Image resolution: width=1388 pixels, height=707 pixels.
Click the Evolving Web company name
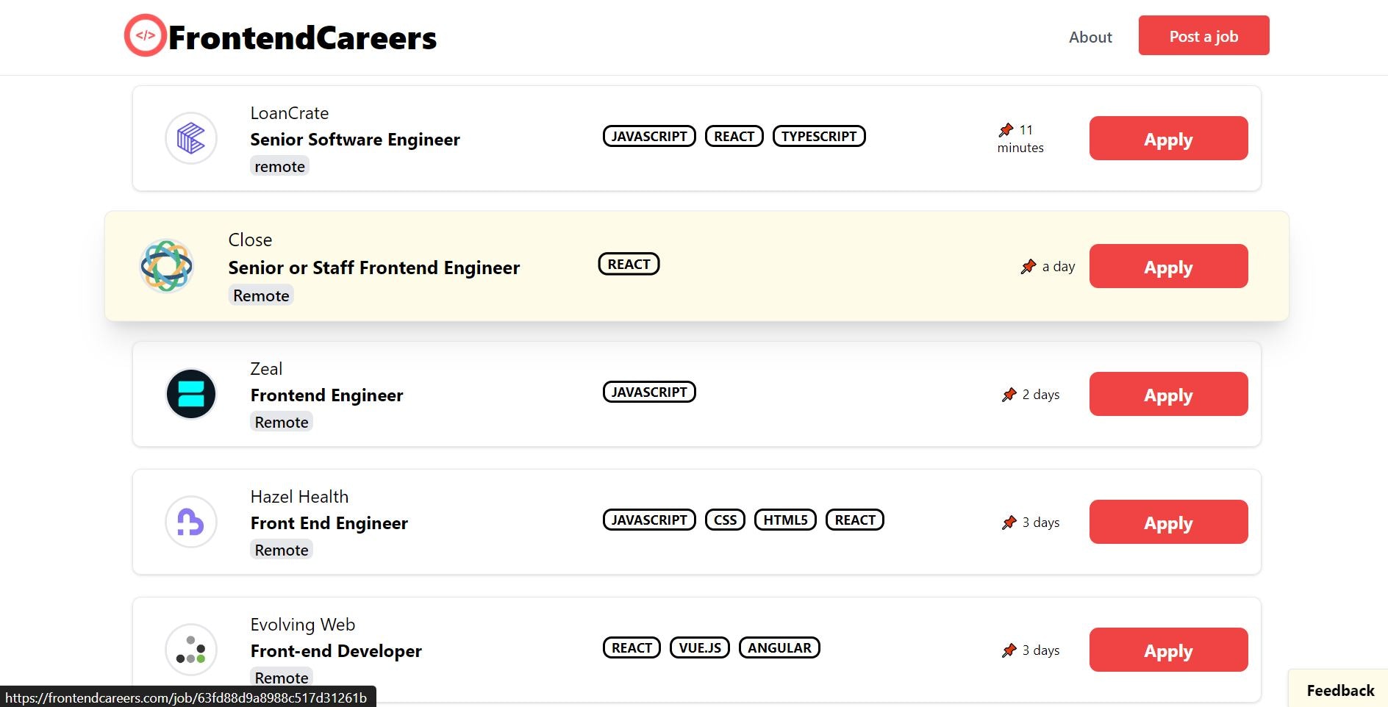303,625
